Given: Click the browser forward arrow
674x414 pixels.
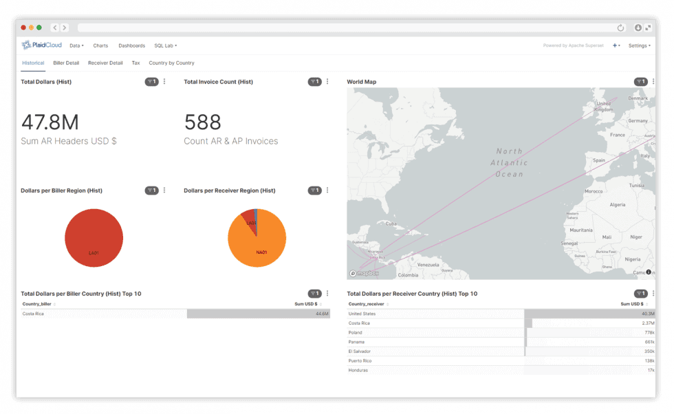Looking at the screenshot, I should 65,28.
